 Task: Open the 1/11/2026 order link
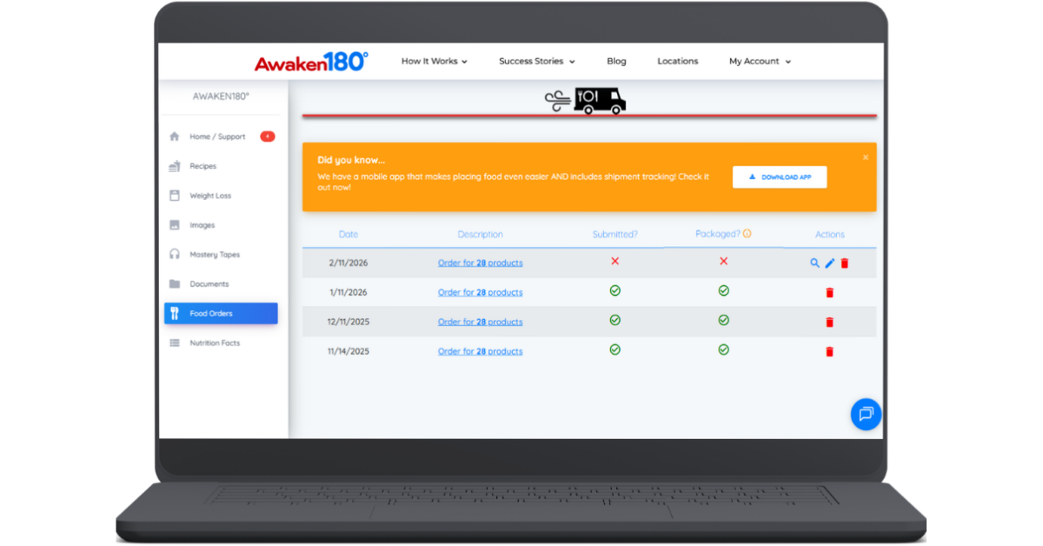pyautogui.click(x=481, y=293)
